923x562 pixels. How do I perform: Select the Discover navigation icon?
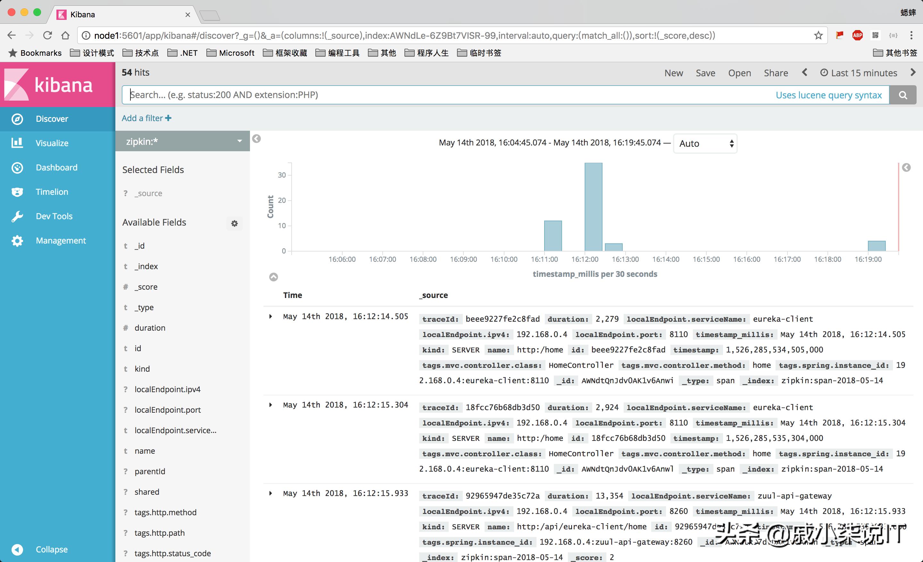pyautogui.click(x=17, y=119)
